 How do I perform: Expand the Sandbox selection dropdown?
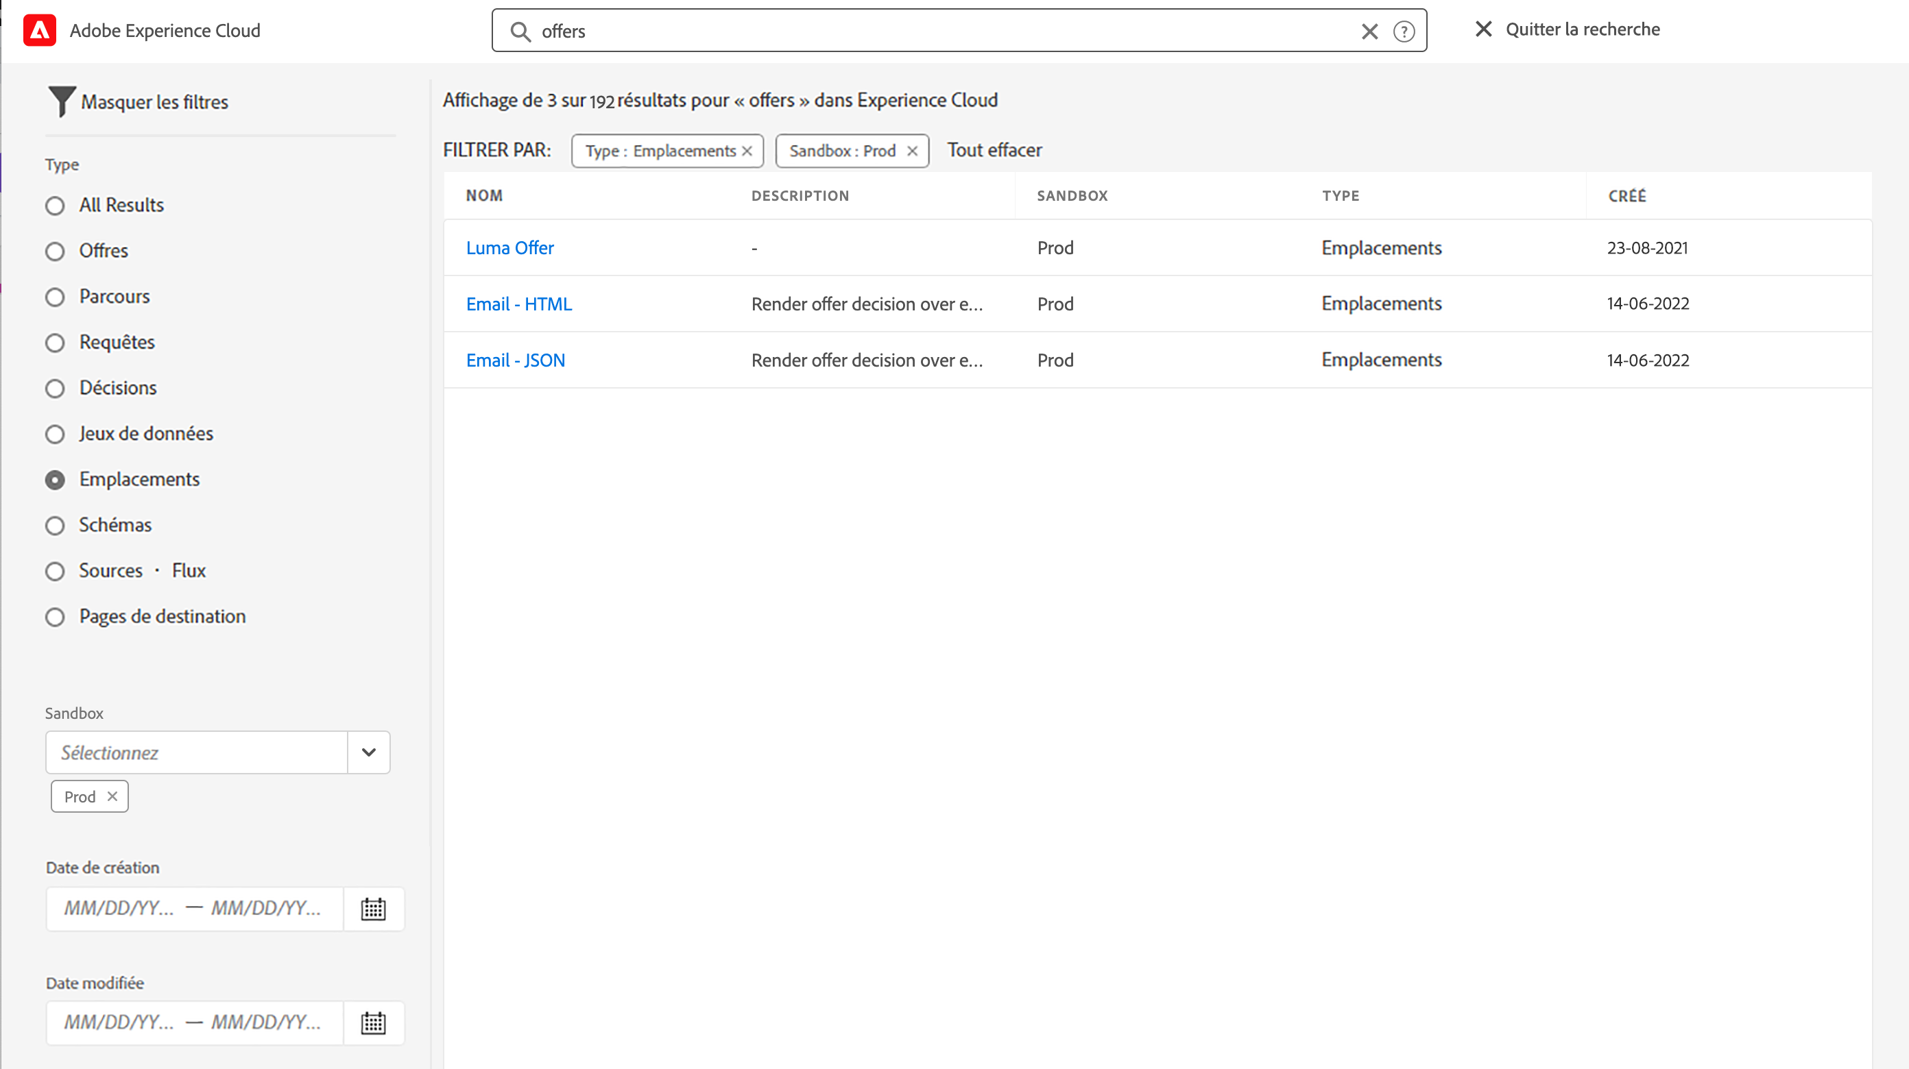coord(368,752)
